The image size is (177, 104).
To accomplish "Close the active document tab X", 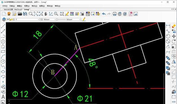I will pos(176,9).
